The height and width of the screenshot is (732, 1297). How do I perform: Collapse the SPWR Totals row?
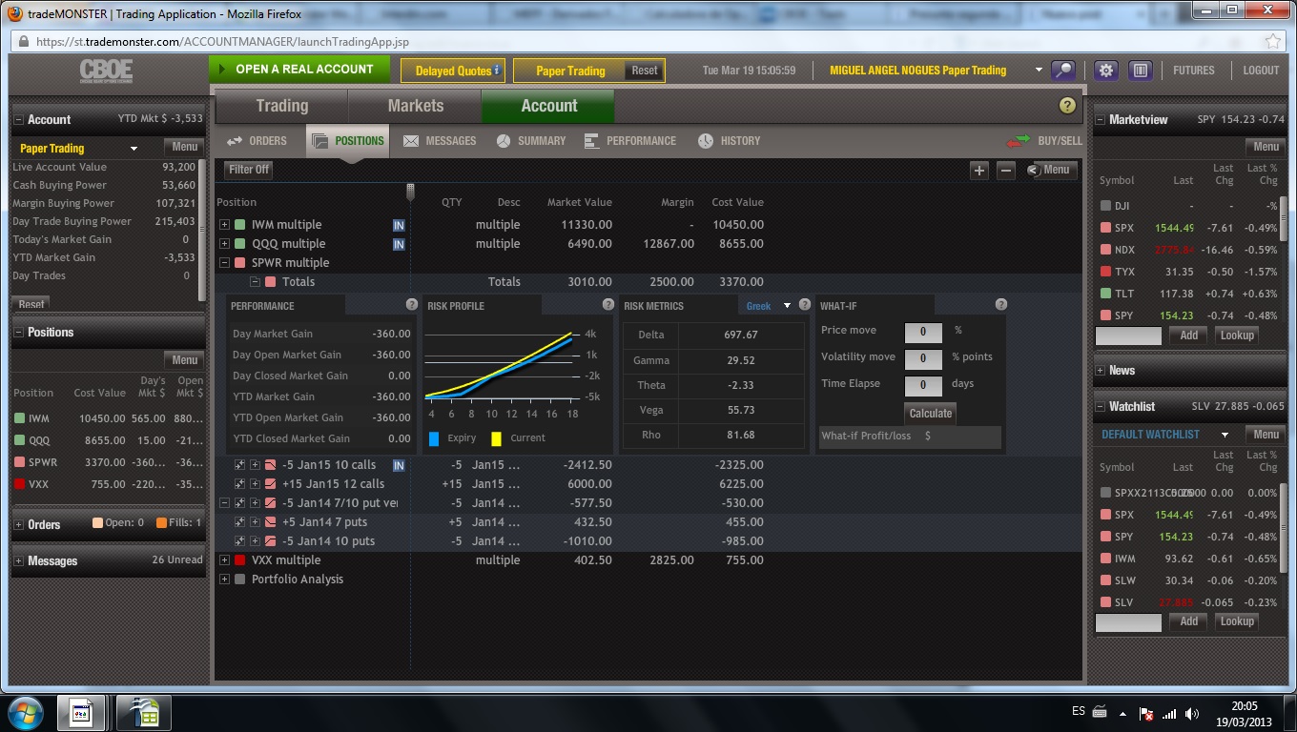click(x=255, y=282)
